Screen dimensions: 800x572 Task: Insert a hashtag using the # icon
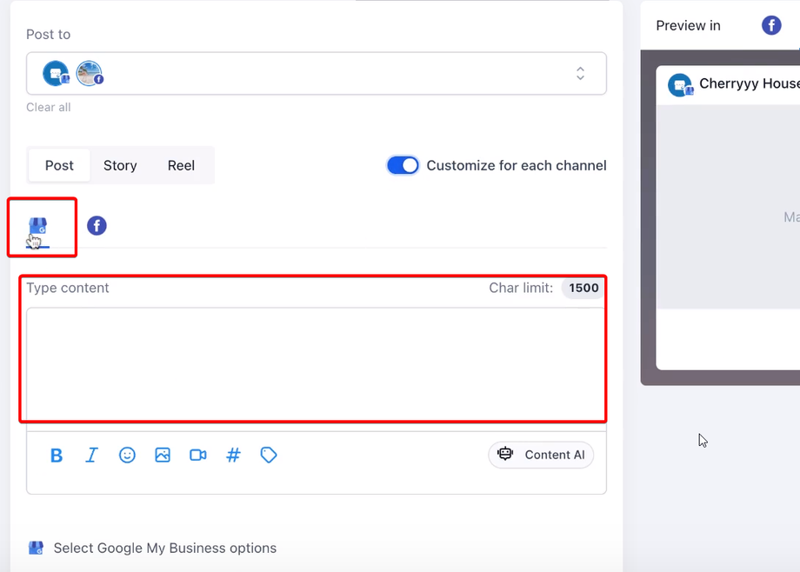click(x=233, y=456)
